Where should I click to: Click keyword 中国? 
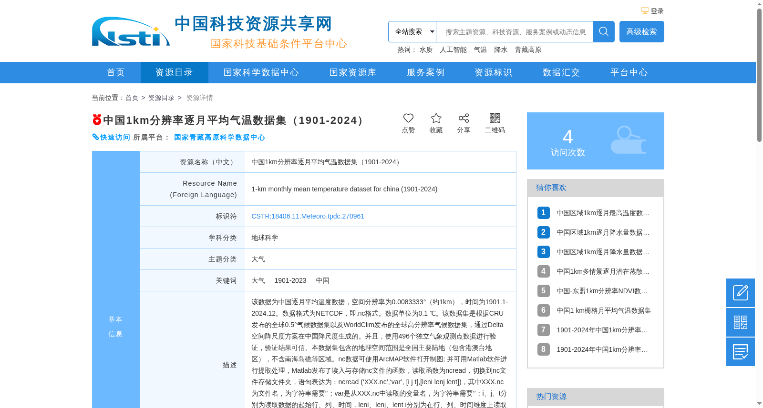tap(322, 280)
